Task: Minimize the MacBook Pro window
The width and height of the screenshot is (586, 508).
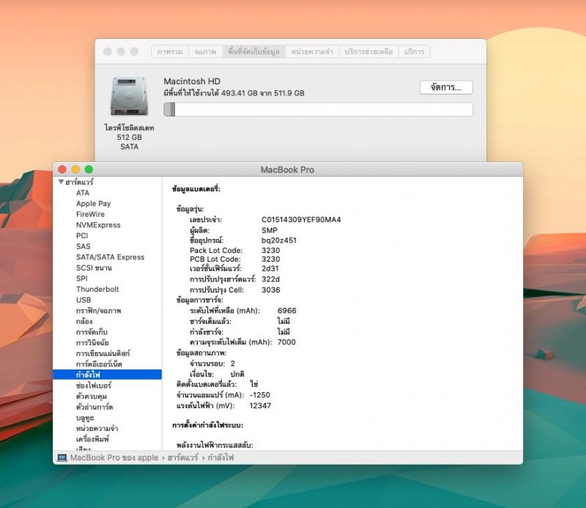Action: (x=75, y=169)
